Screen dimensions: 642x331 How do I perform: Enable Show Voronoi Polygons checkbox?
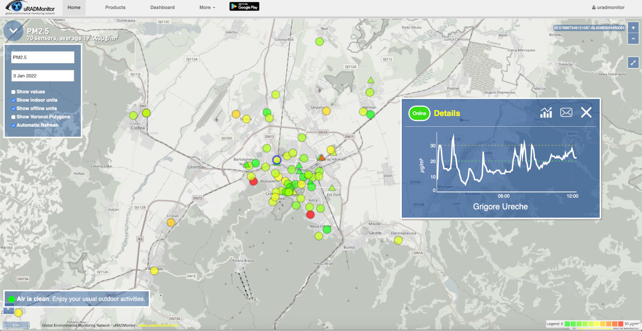(x=14, y=117)
